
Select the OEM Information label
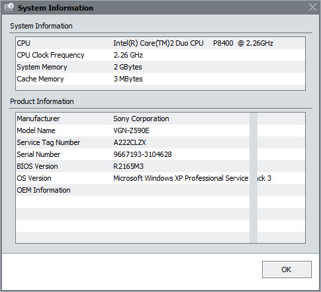tap(44, 190)
